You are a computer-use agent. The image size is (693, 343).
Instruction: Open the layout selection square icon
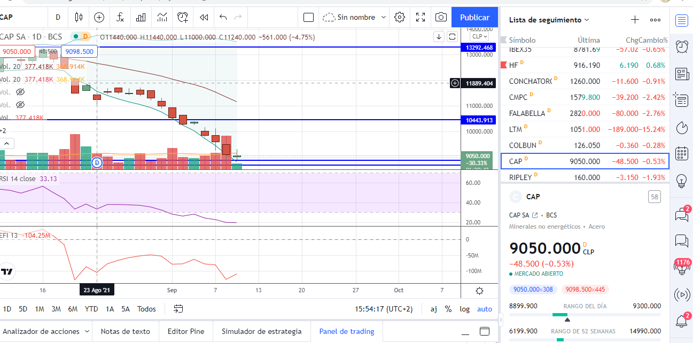click(308, 17)
